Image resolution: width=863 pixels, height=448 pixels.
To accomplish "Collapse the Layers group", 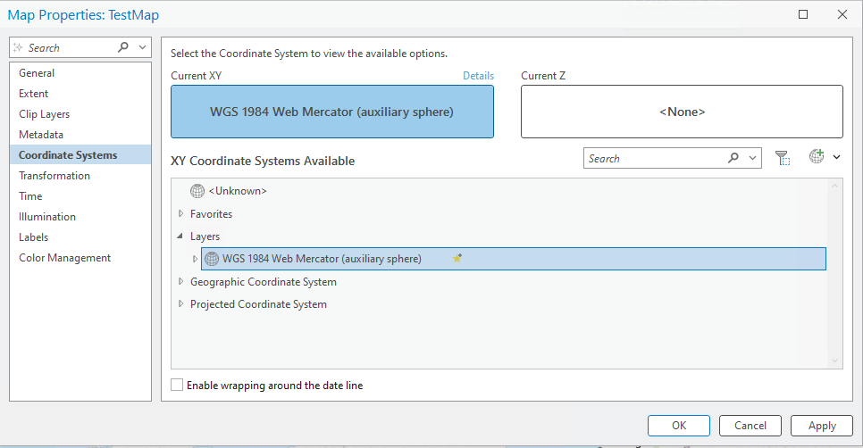I will pyautogui.click(x=181, y=236).
